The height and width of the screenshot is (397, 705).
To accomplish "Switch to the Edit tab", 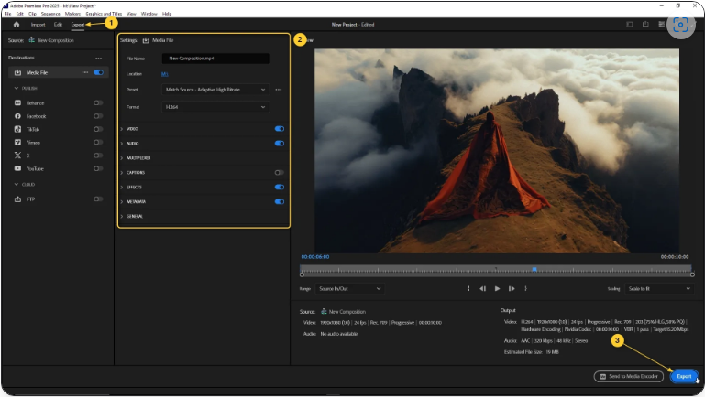I will (x=58, y=25).
